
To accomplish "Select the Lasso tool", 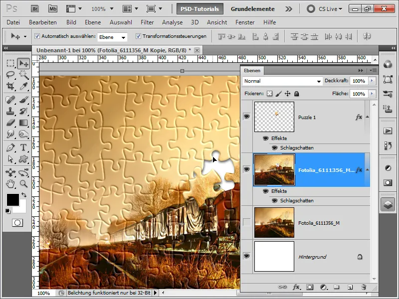I will click(x=10, y=74).
